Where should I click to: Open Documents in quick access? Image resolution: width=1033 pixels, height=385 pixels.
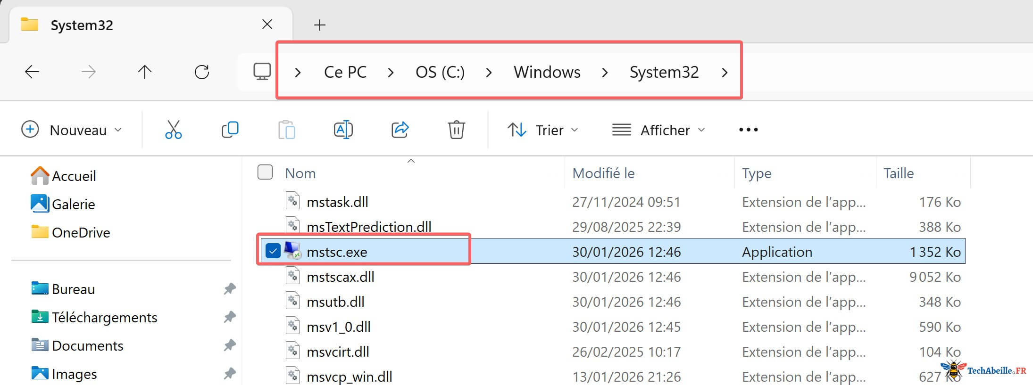pyautogui.click(x=77, y=345)
